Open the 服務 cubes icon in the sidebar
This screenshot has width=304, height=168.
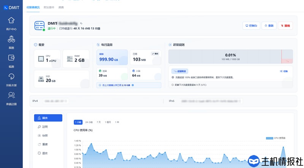11,39
